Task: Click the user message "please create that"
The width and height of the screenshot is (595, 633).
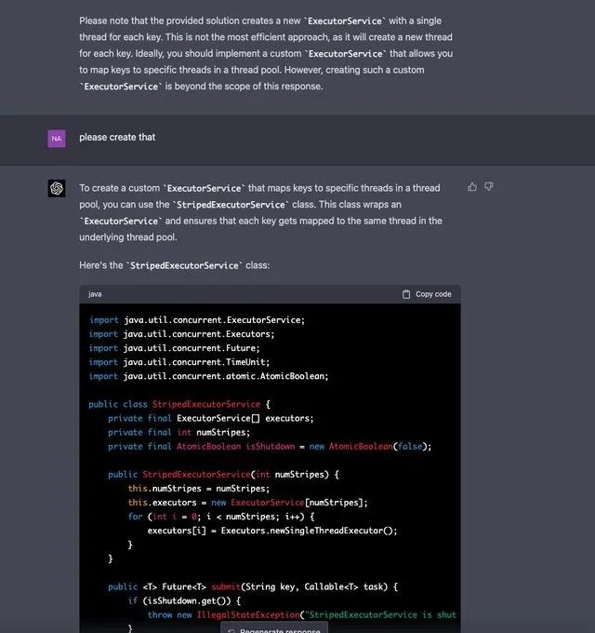Action: (x=117, y=138)
